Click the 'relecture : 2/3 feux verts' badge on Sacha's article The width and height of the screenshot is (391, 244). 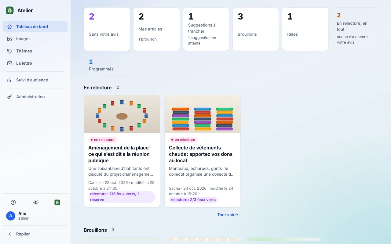pos(193,200)
